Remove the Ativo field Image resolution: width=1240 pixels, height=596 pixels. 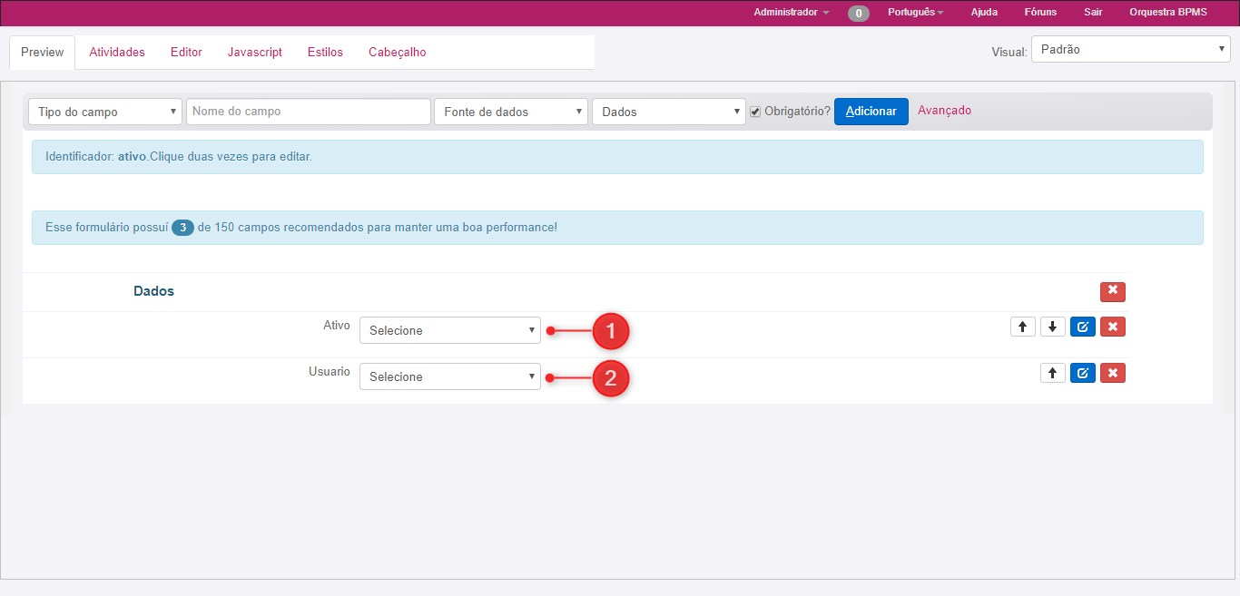[1112, 327]
